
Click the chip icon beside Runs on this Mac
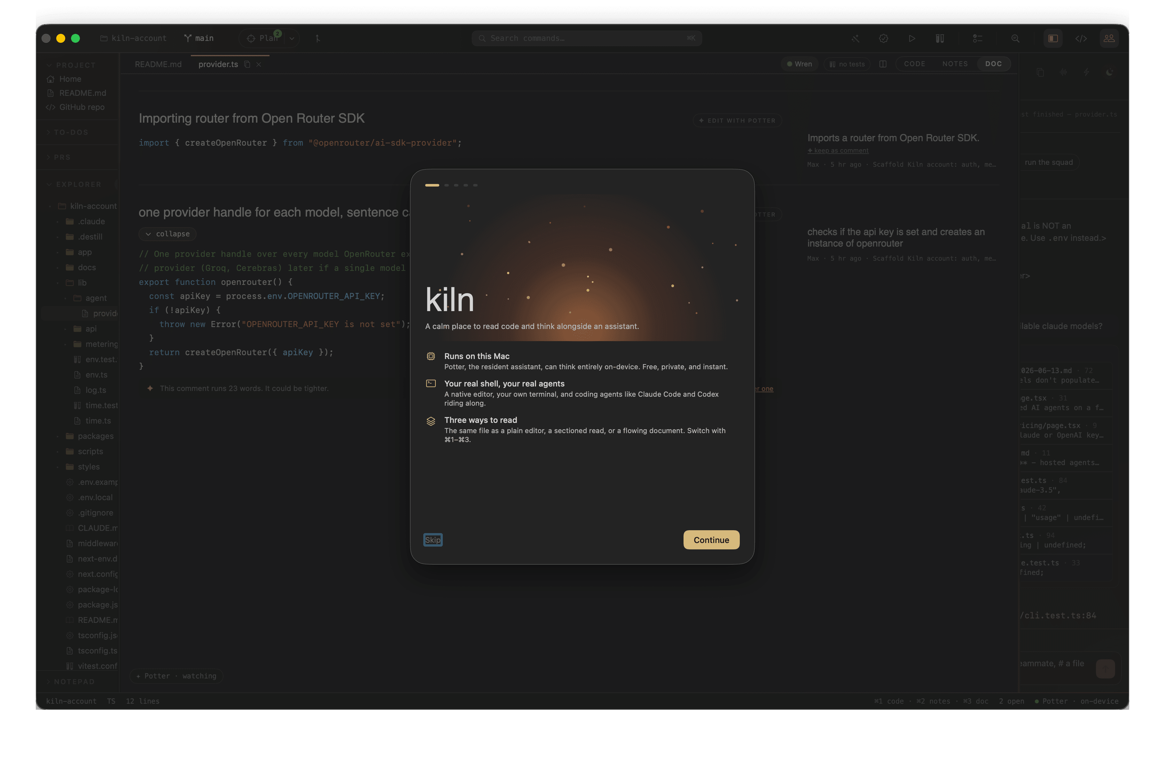tap(431, 356)
